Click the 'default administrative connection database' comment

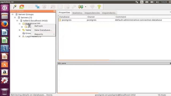[138, 20]
